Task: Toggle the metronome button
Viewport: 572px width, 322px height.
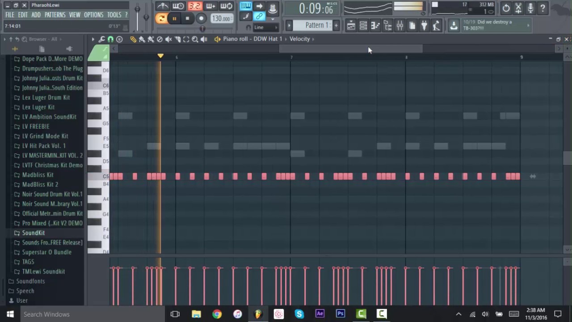Action: coord(162,6)
